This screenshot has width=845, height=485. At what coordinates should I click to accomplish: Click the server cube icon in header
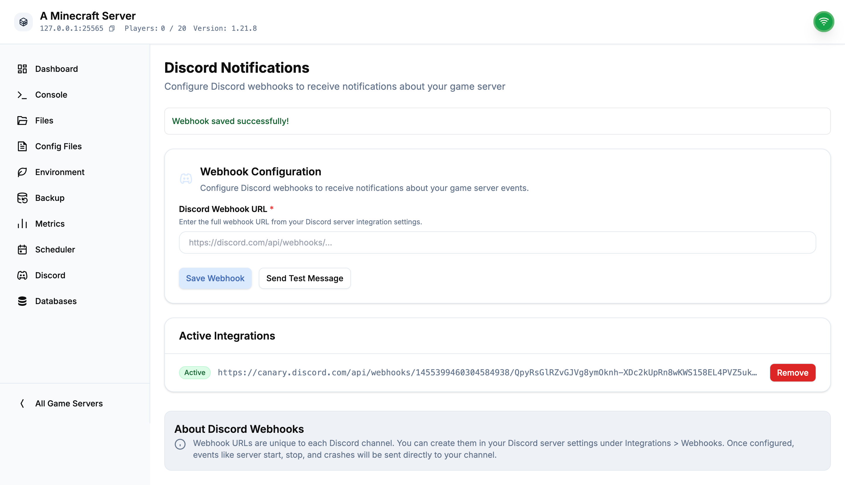[x=23, y=22]
